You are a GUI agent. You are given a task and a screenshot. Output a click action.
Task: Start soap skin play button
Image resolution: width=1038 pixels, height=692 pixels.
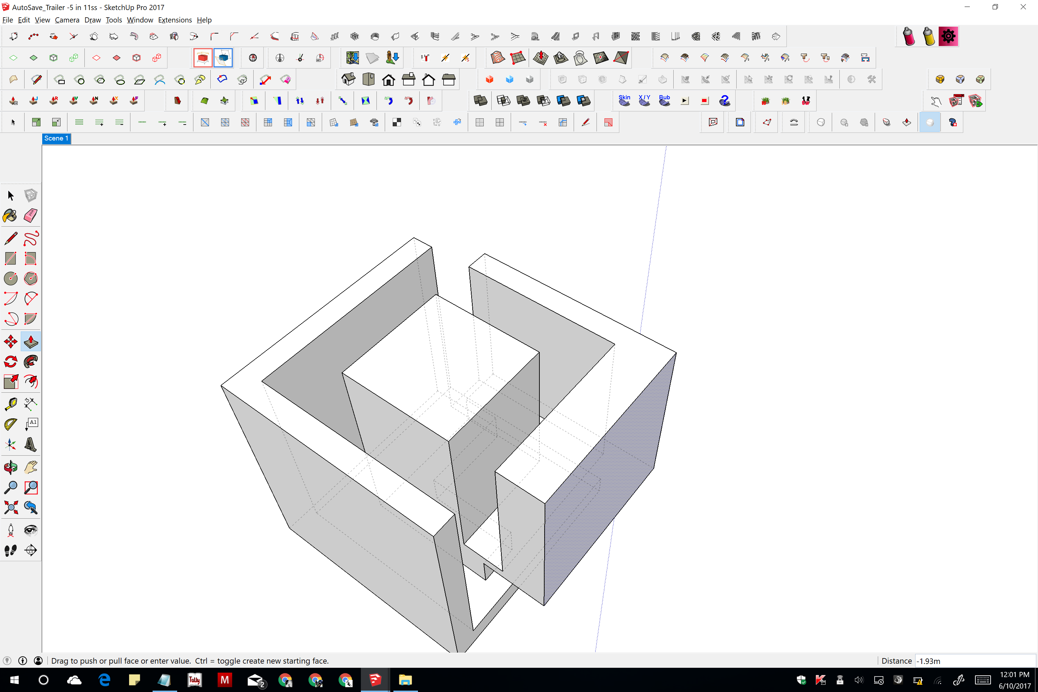[x=684, y=101]
